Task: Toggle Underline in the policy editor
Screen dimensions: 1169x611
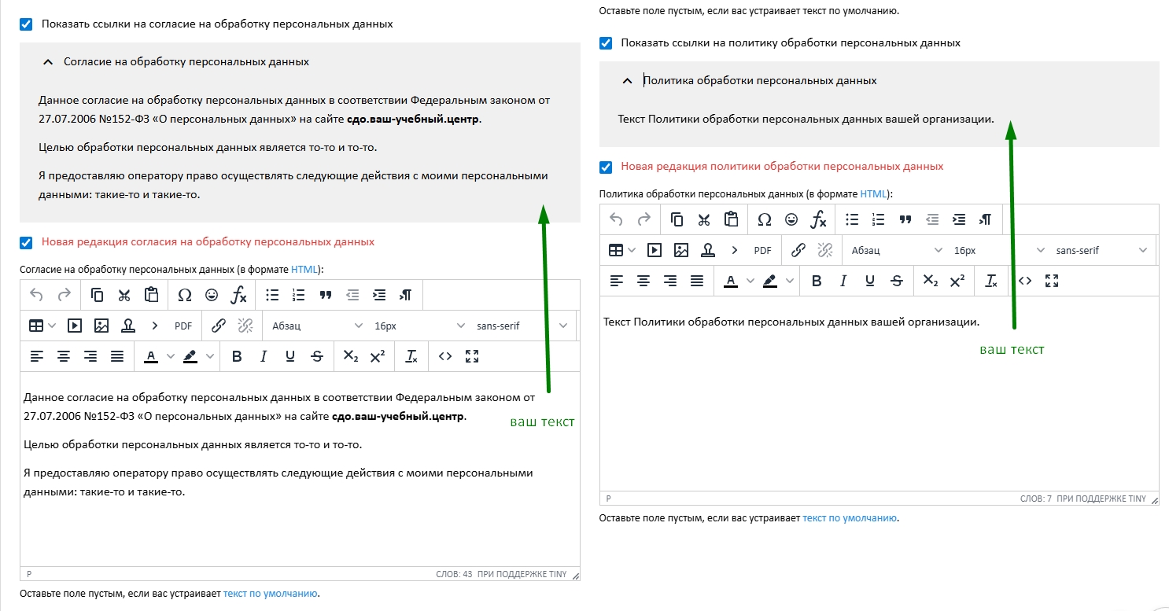Action: click(870, 281)
